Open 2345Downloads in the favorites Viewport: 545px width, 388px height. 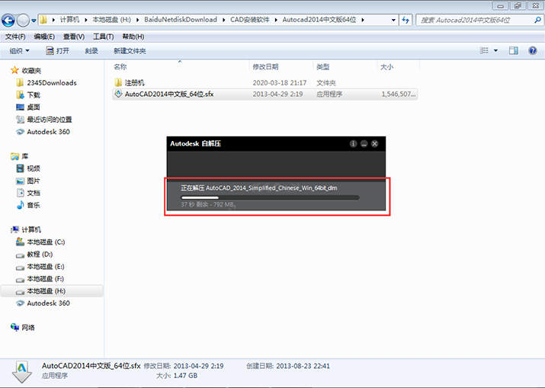point(46,83)
